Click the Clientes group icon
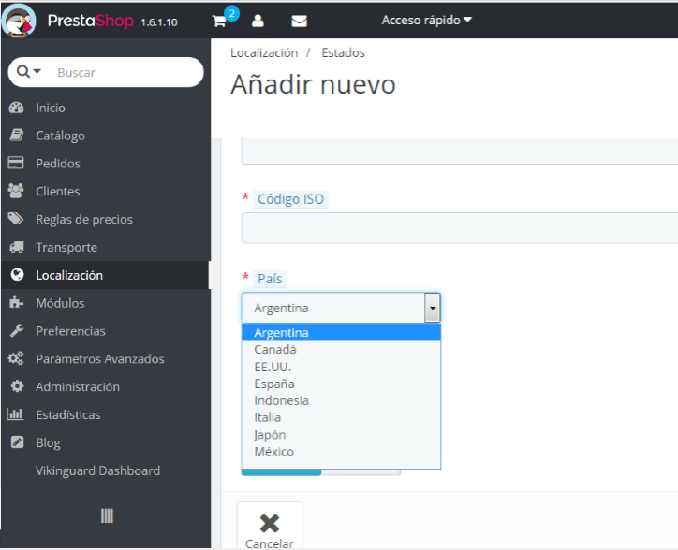 click(x=16, y=191)
